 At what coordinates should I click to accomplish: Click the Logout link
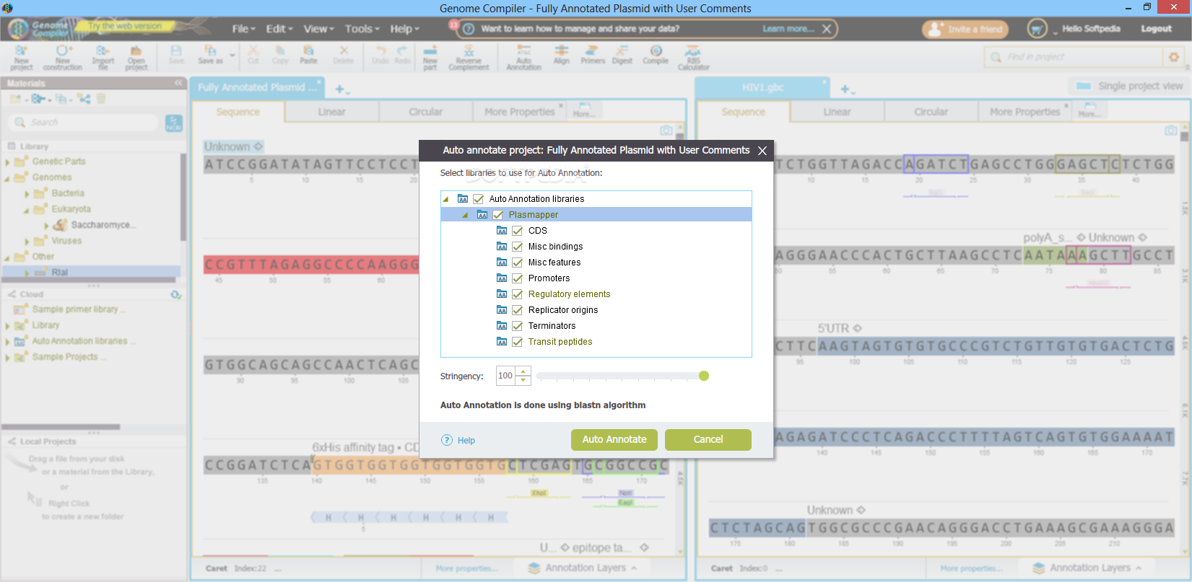tap(1156, 29)
